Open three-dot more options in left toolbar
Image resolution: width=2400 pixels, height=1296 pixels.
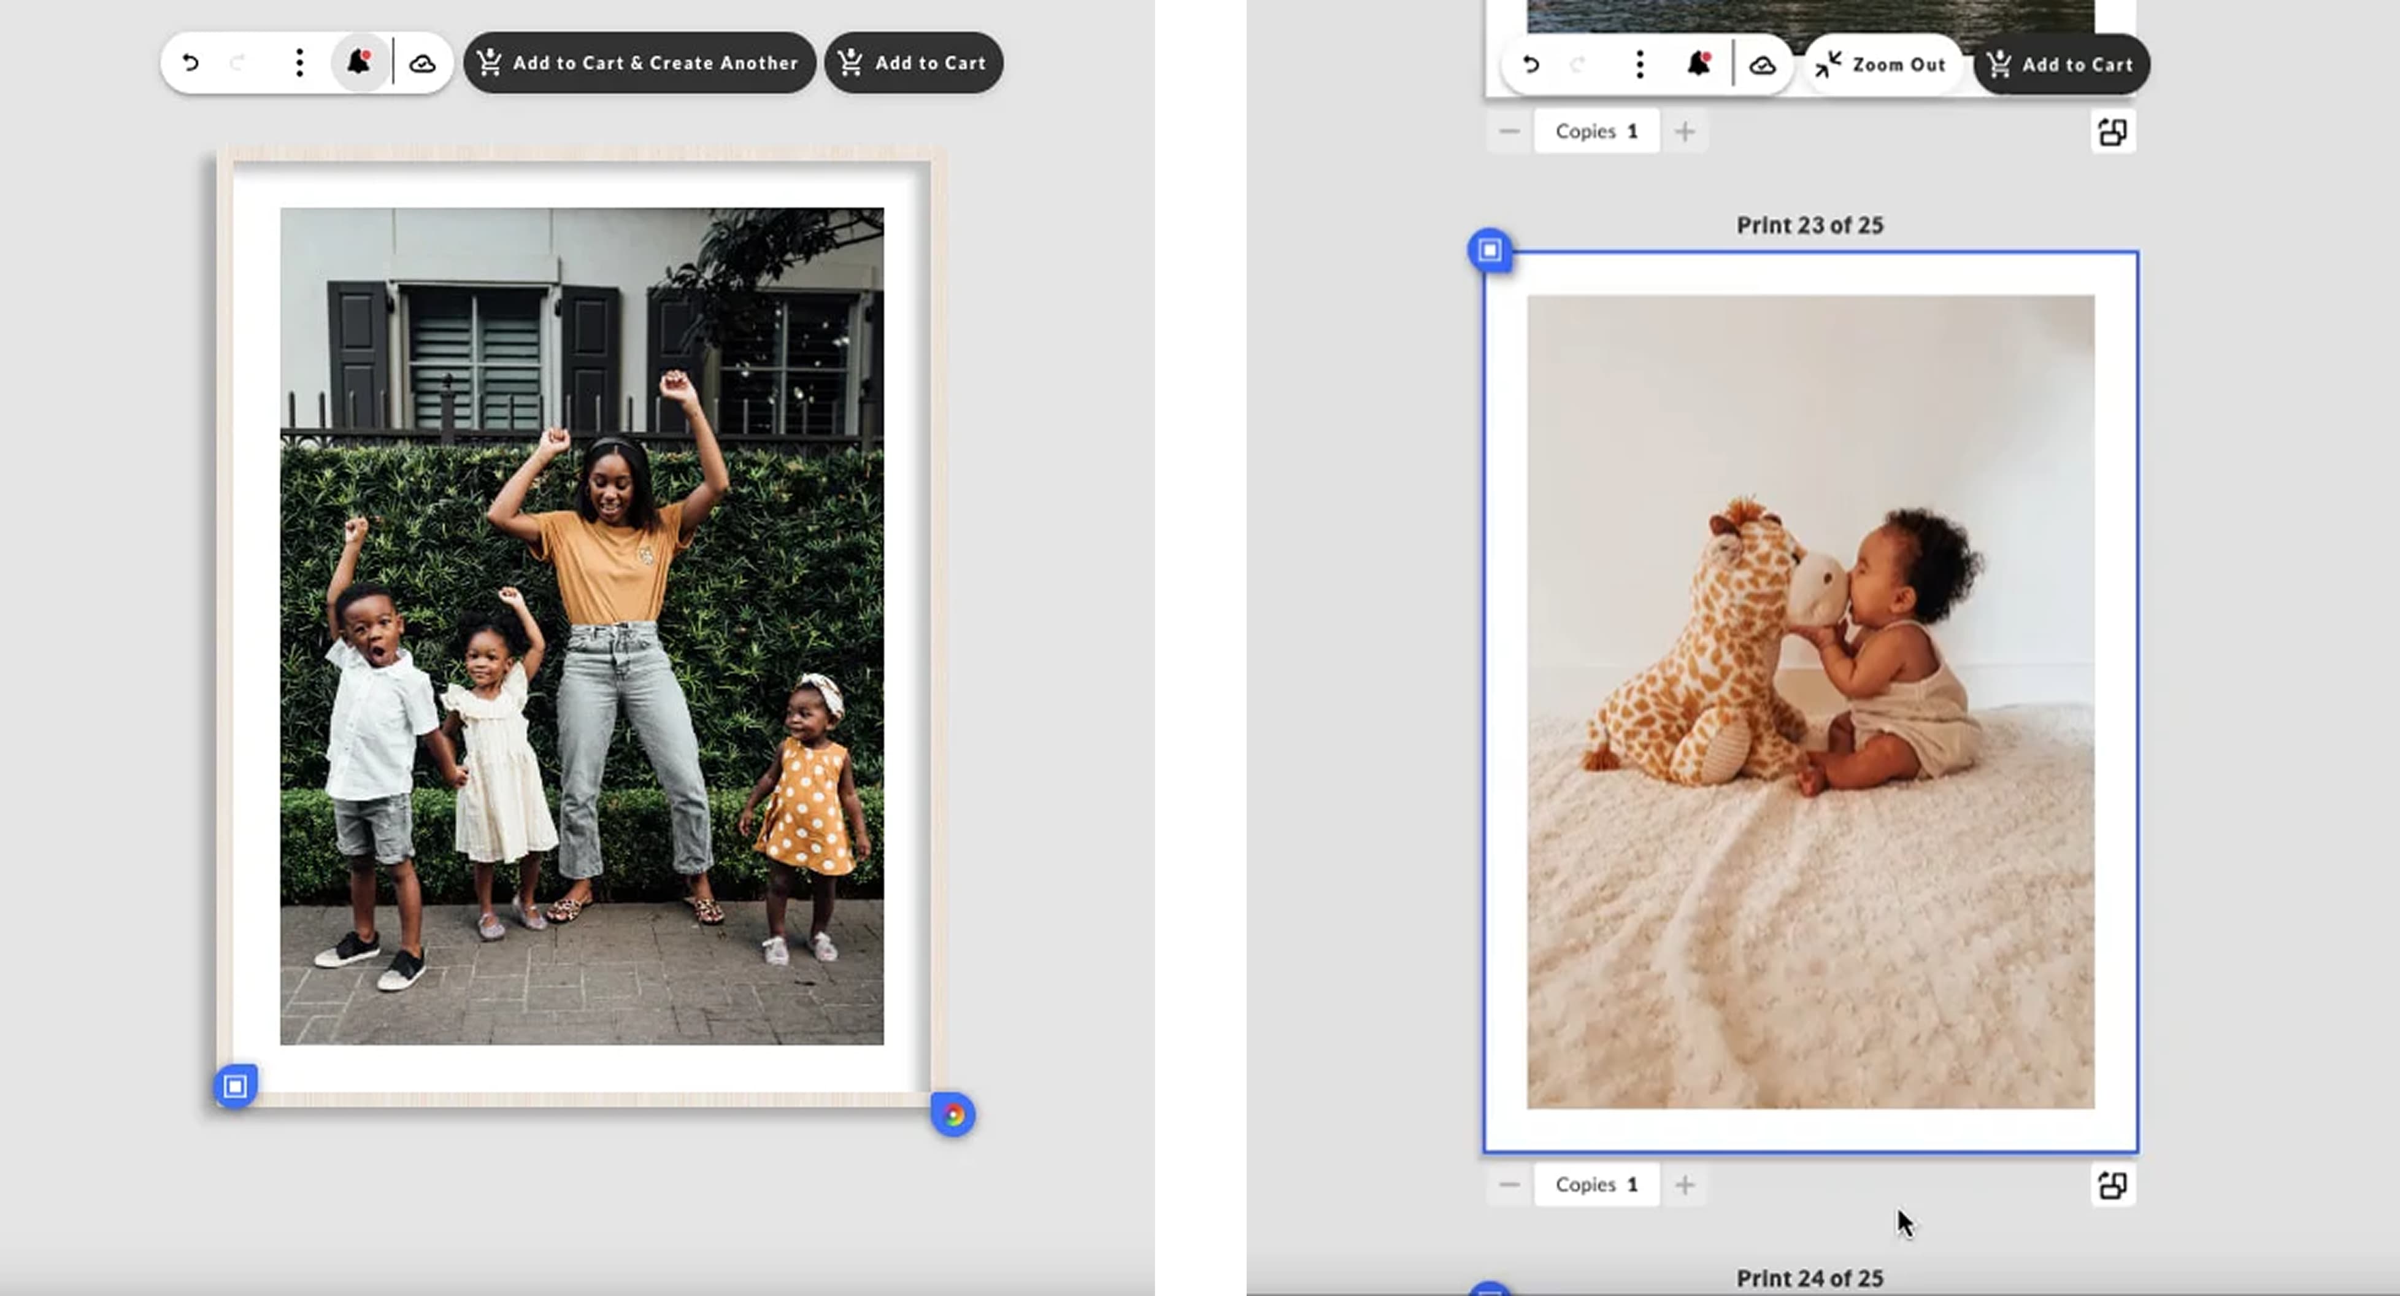(x=299, y=63)
